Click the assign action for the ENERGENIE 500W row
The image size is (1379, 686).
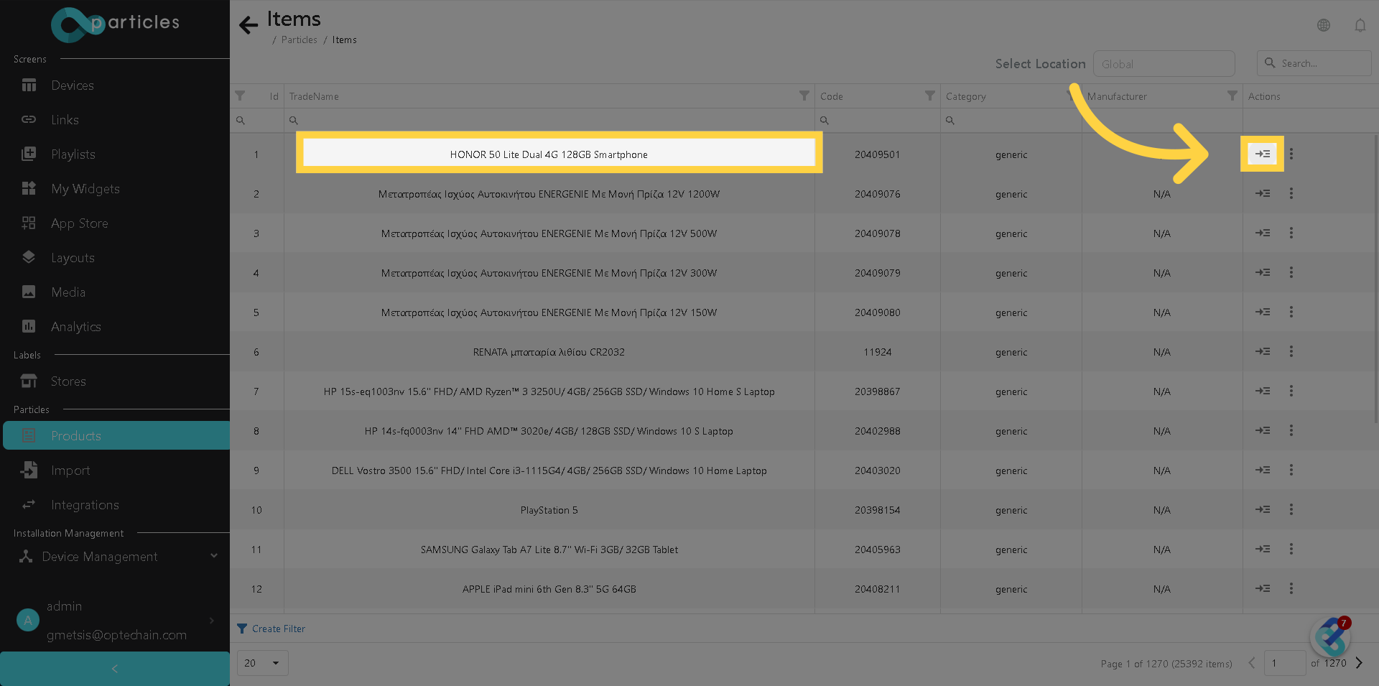tap(1263, 233)
